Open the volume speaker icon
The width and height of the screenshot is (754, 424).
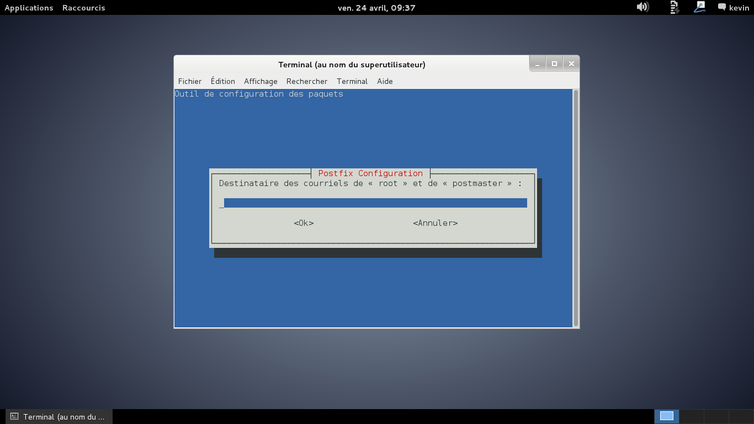pos(642,7)
